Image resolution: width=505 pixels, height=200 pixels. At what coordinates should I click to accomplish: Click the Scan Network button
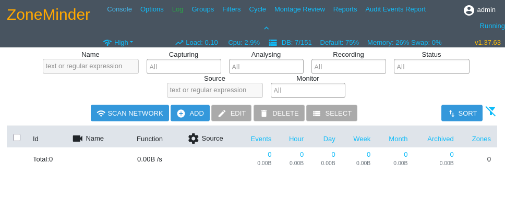(x=130, y=113)
